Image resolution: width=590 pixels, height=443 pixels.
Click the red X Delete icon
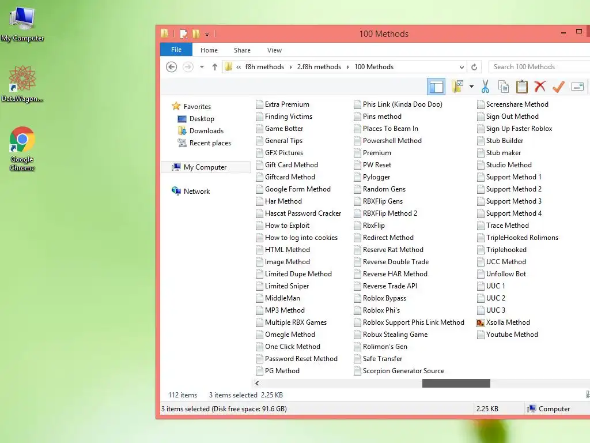click(x=540, y=87)
